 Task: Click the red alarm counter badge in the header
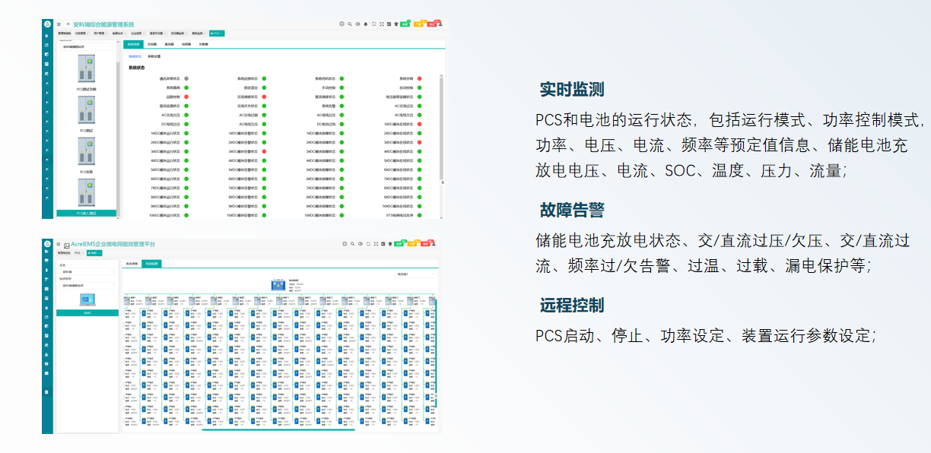(431, 24)
